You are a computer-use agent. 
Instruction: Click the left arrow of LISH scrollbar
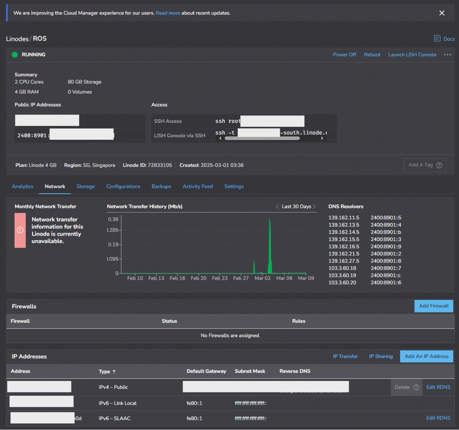pos(220,138)
